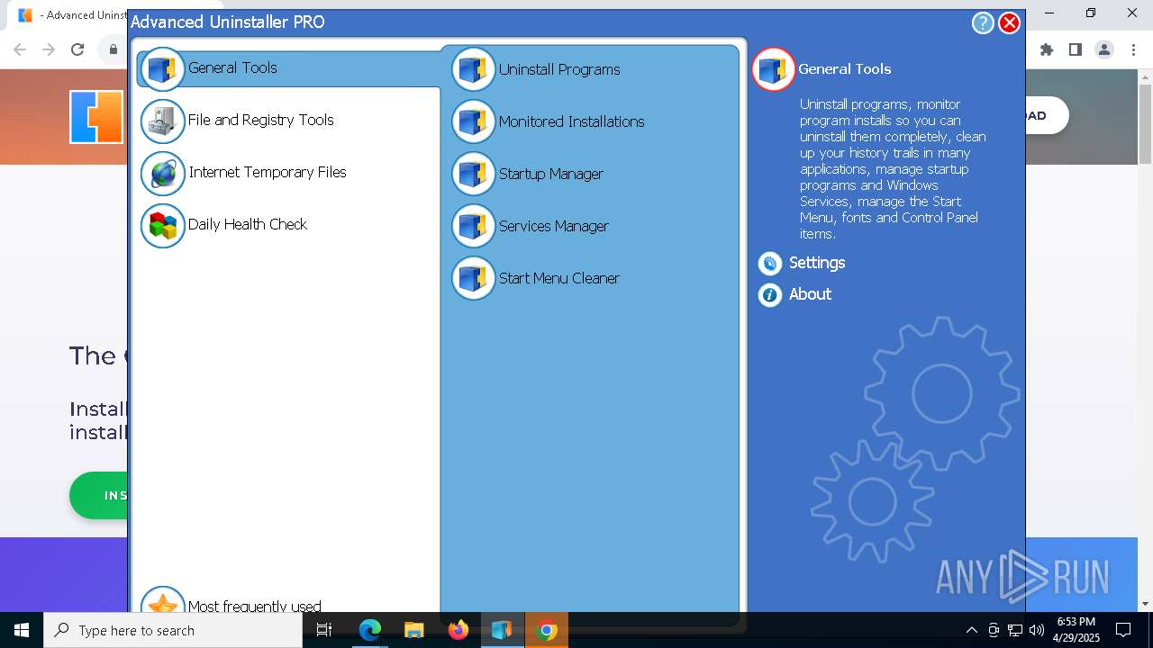The height and width of the screenshot is (648, 1153).
Task: Click the Chrome reload page button
Action: tap(77, 50)
